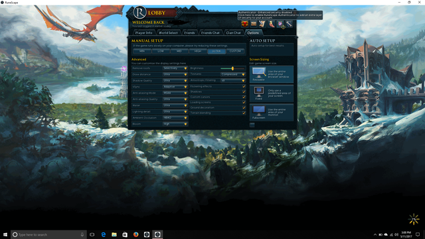
Task: Open the Lighting detail dropdown
Action: (175, 112)
